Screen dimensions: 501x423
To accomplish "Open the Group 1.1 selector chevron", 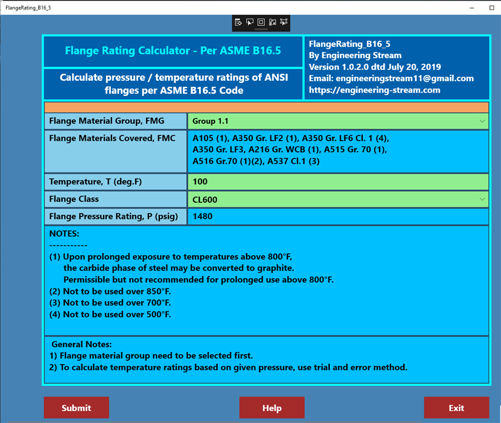I will click(483, 121).
